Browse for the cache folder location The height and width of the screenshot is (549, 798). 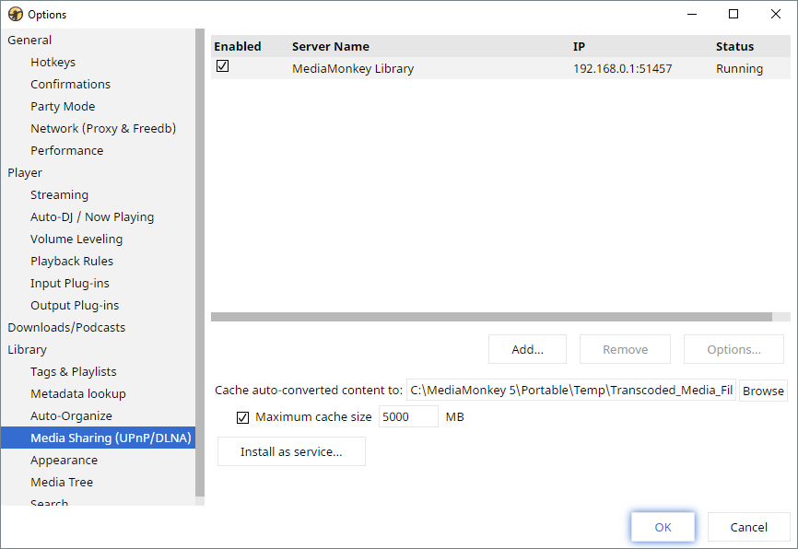point(763,391)
